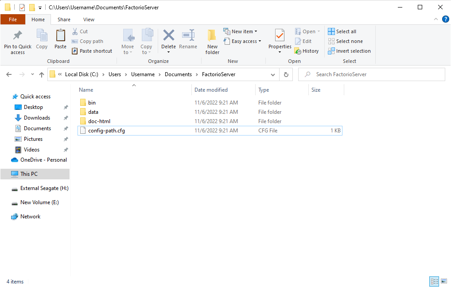Click the Delete red X icon
The image size is (451, 287).
[168, 35]
